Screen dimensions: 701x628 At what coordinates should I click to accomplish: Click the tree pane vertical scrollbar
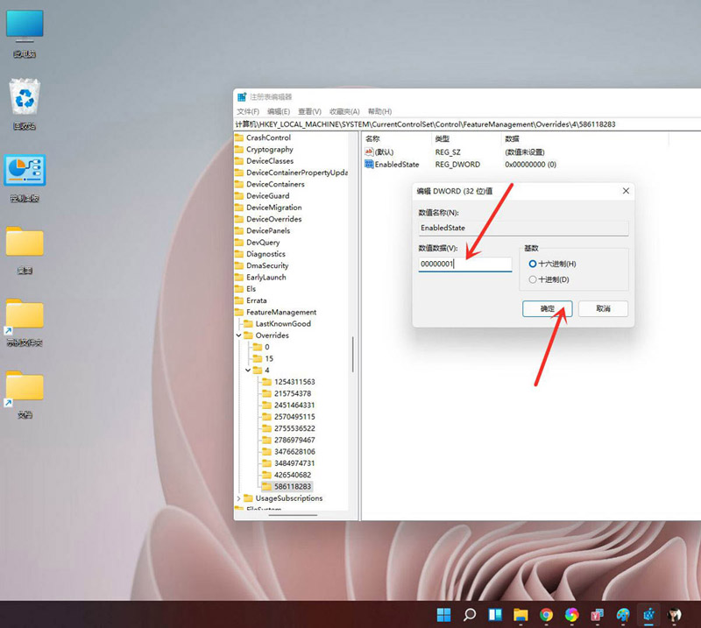point(353,355)
